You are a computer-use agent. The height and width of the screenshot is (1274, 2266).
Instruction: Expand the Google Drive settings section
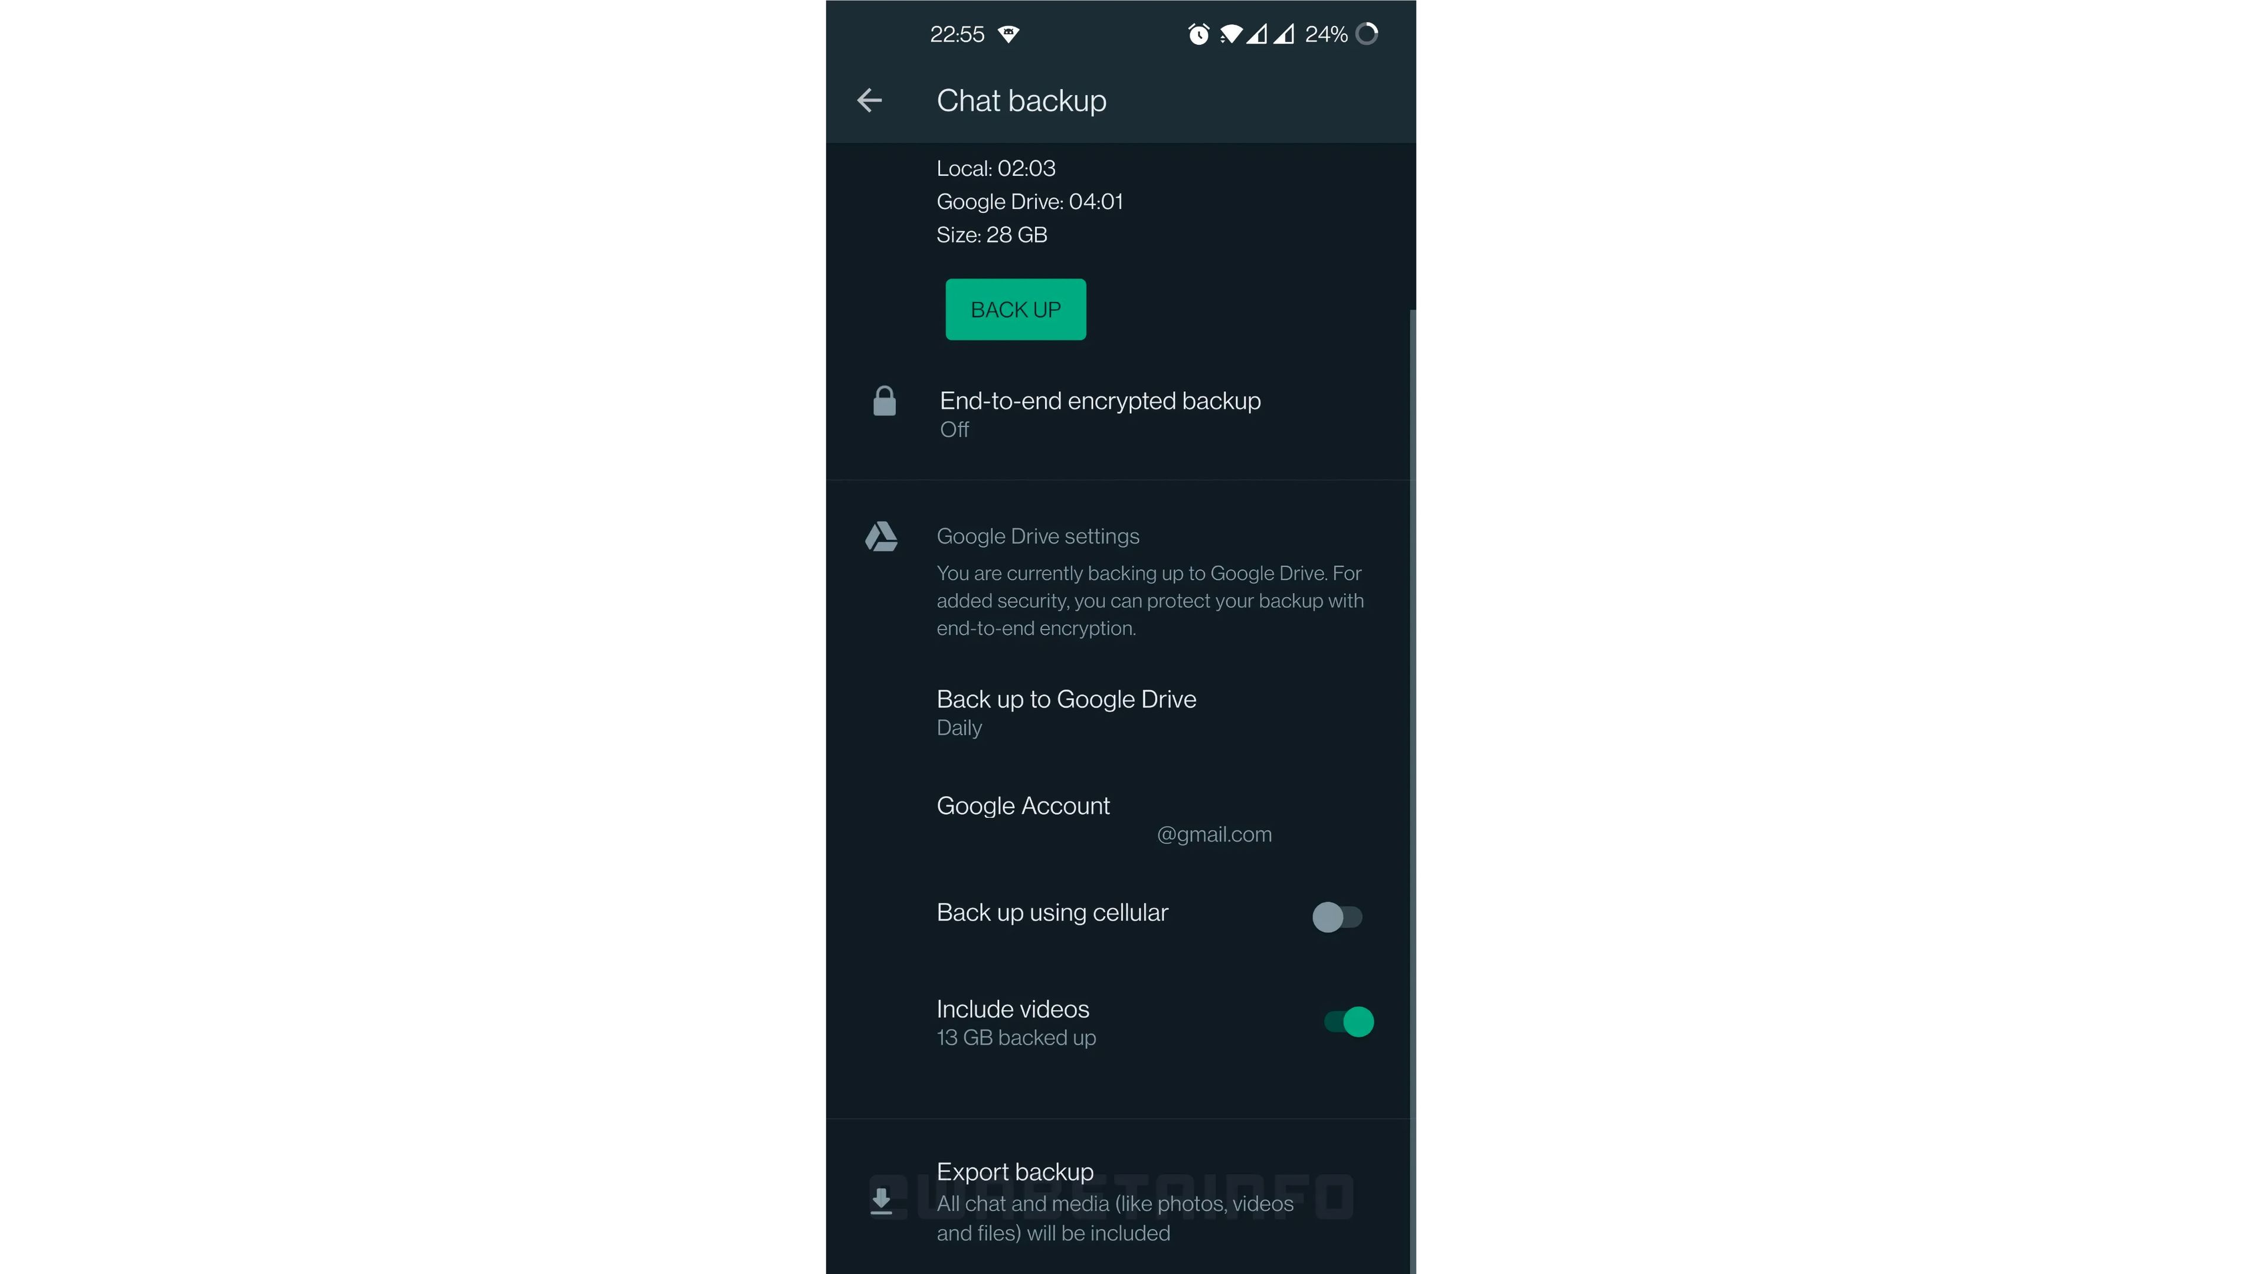1036,535
